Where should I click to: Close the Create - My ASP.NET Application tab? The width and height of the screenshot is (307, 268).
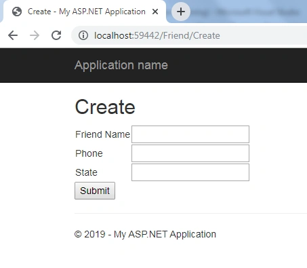[155, 12]
